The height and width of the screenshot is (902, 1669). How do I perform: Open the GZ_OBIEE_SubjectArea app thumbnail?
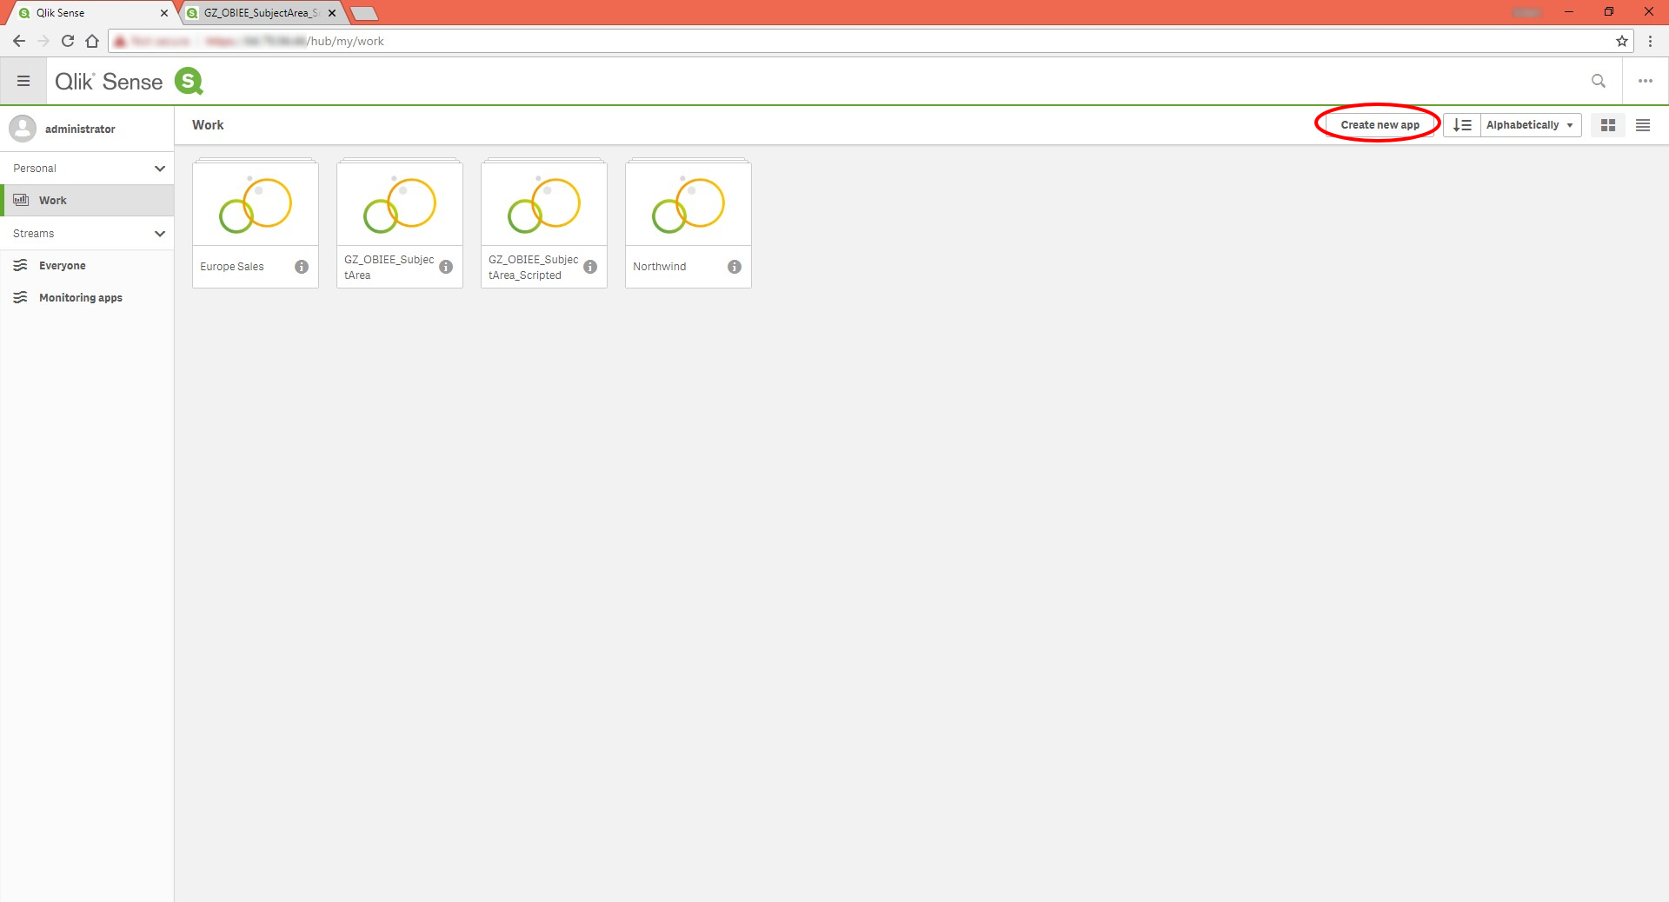[400, 203]
